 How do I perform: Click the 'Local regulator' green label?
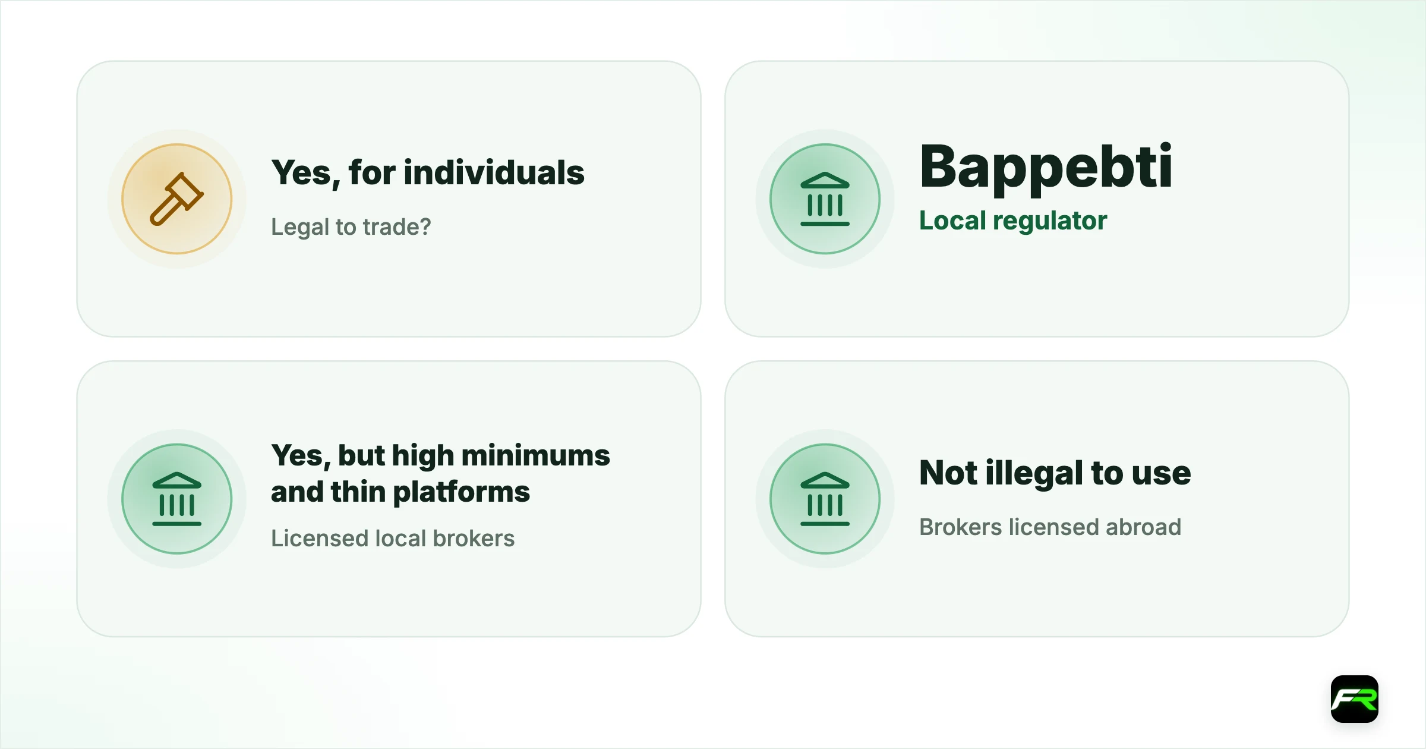point(1013,221)
